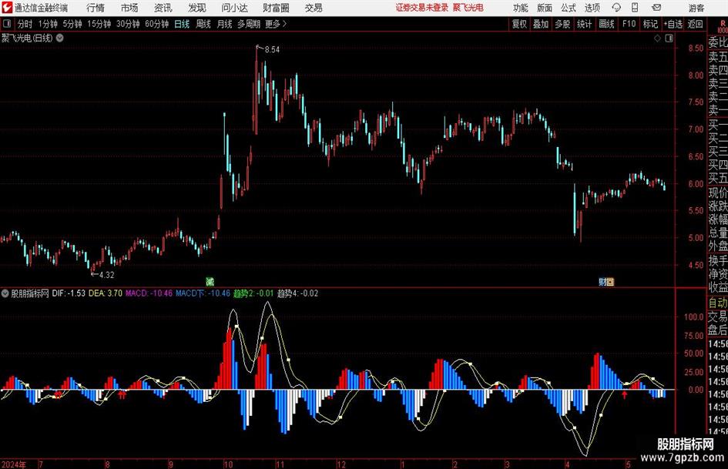Add stock via +自选 button
This screenshot has height=469, width=728.
tap(673, 24)
